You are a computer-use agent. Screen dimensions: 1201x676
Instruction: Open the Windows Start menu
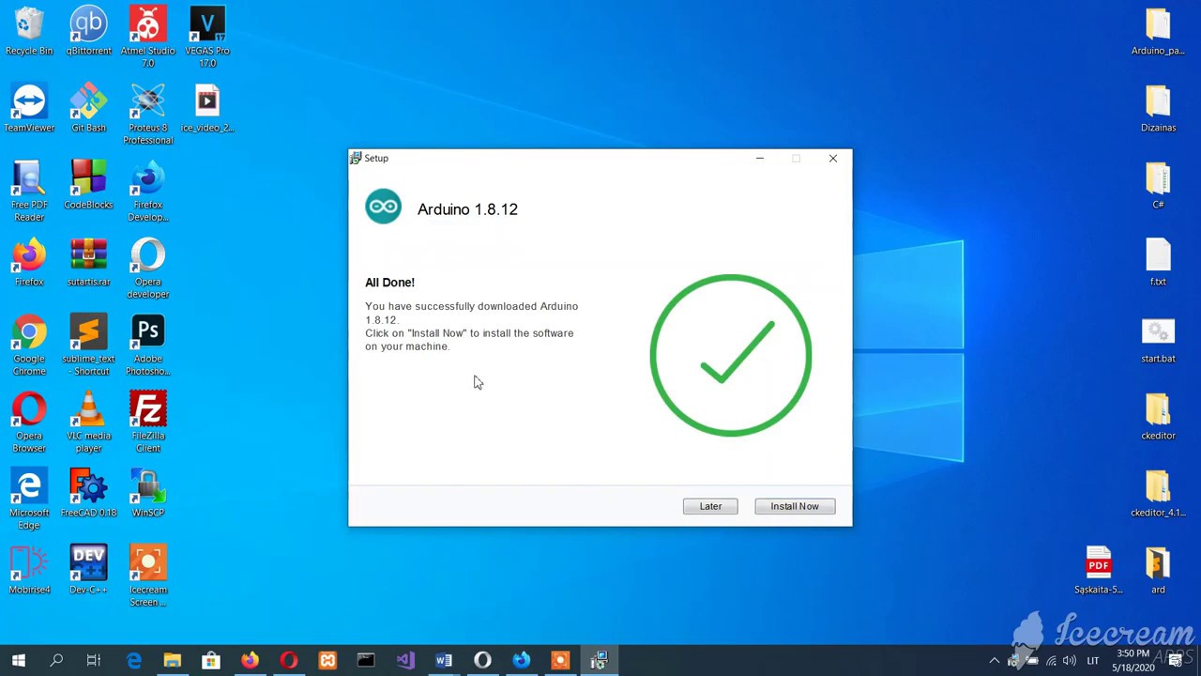(x=18, y=661)
